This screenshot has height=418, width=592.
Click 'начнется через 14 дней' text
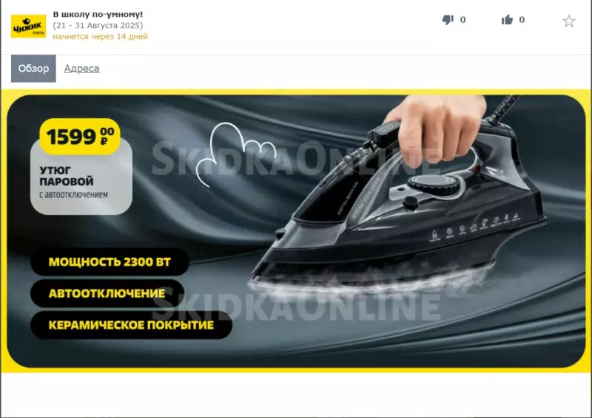coord(100,37)
